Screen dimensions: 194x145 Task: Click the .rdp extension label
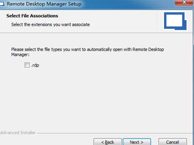35,65
